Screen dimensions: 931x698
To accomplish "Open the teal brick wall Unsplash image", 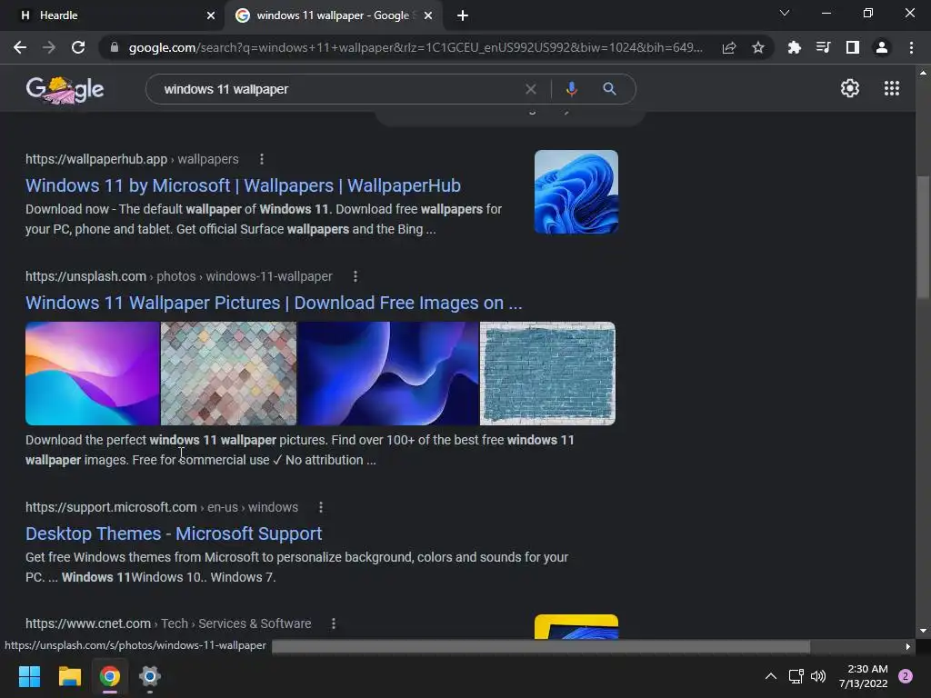I will point(547,374).
